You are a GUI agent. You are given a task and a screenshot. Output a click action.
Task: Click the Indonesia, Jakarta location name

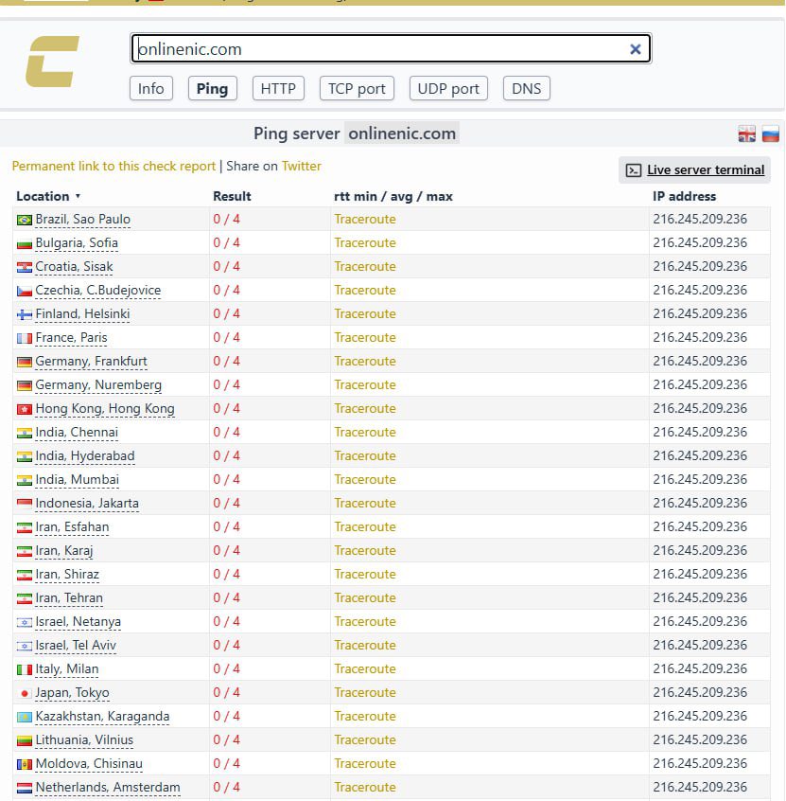(x=87, y=504)
